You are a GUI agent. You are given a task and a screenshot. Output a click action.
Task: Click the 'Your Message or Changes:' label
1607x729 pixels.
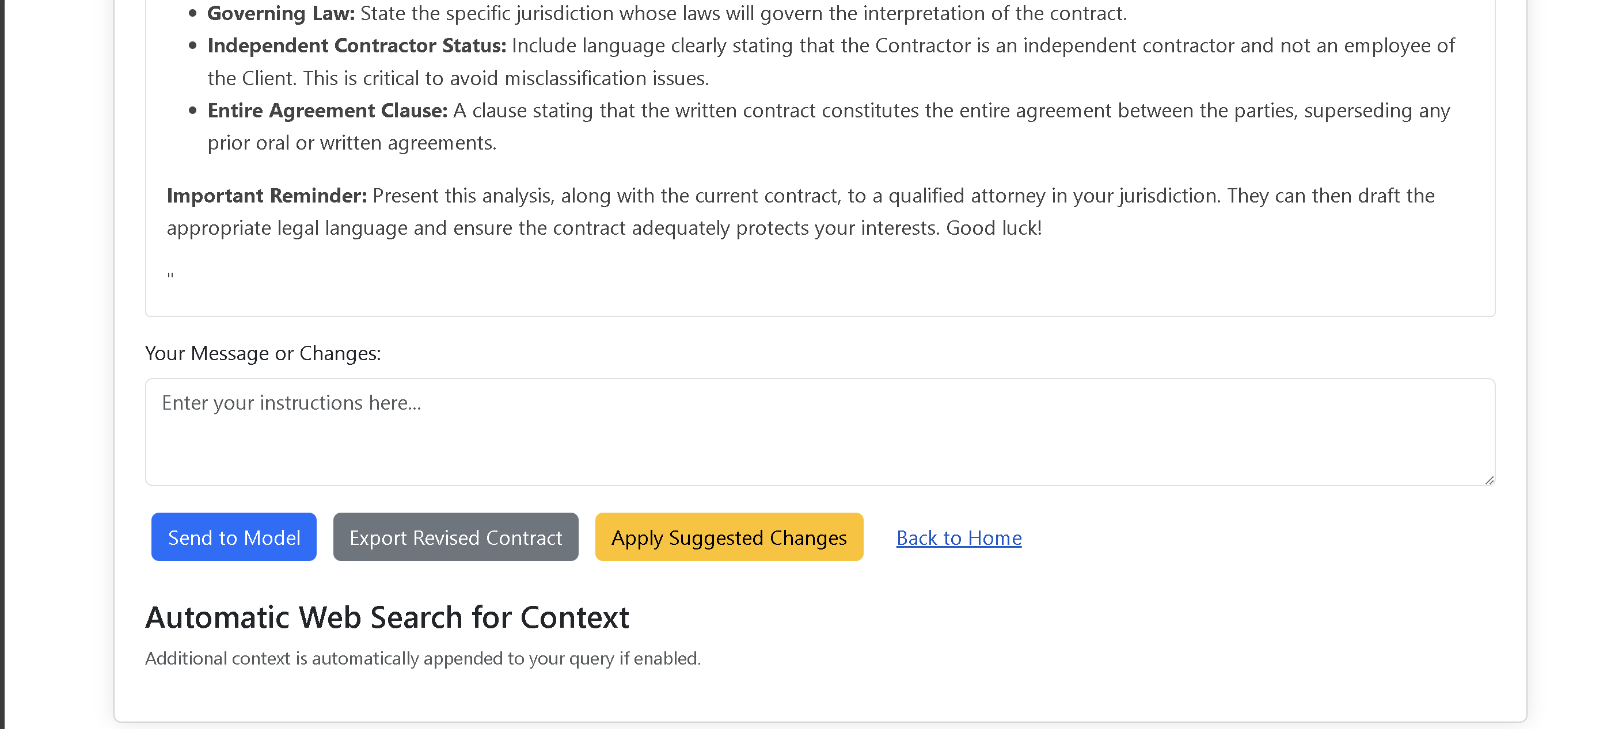click(263, 353)
